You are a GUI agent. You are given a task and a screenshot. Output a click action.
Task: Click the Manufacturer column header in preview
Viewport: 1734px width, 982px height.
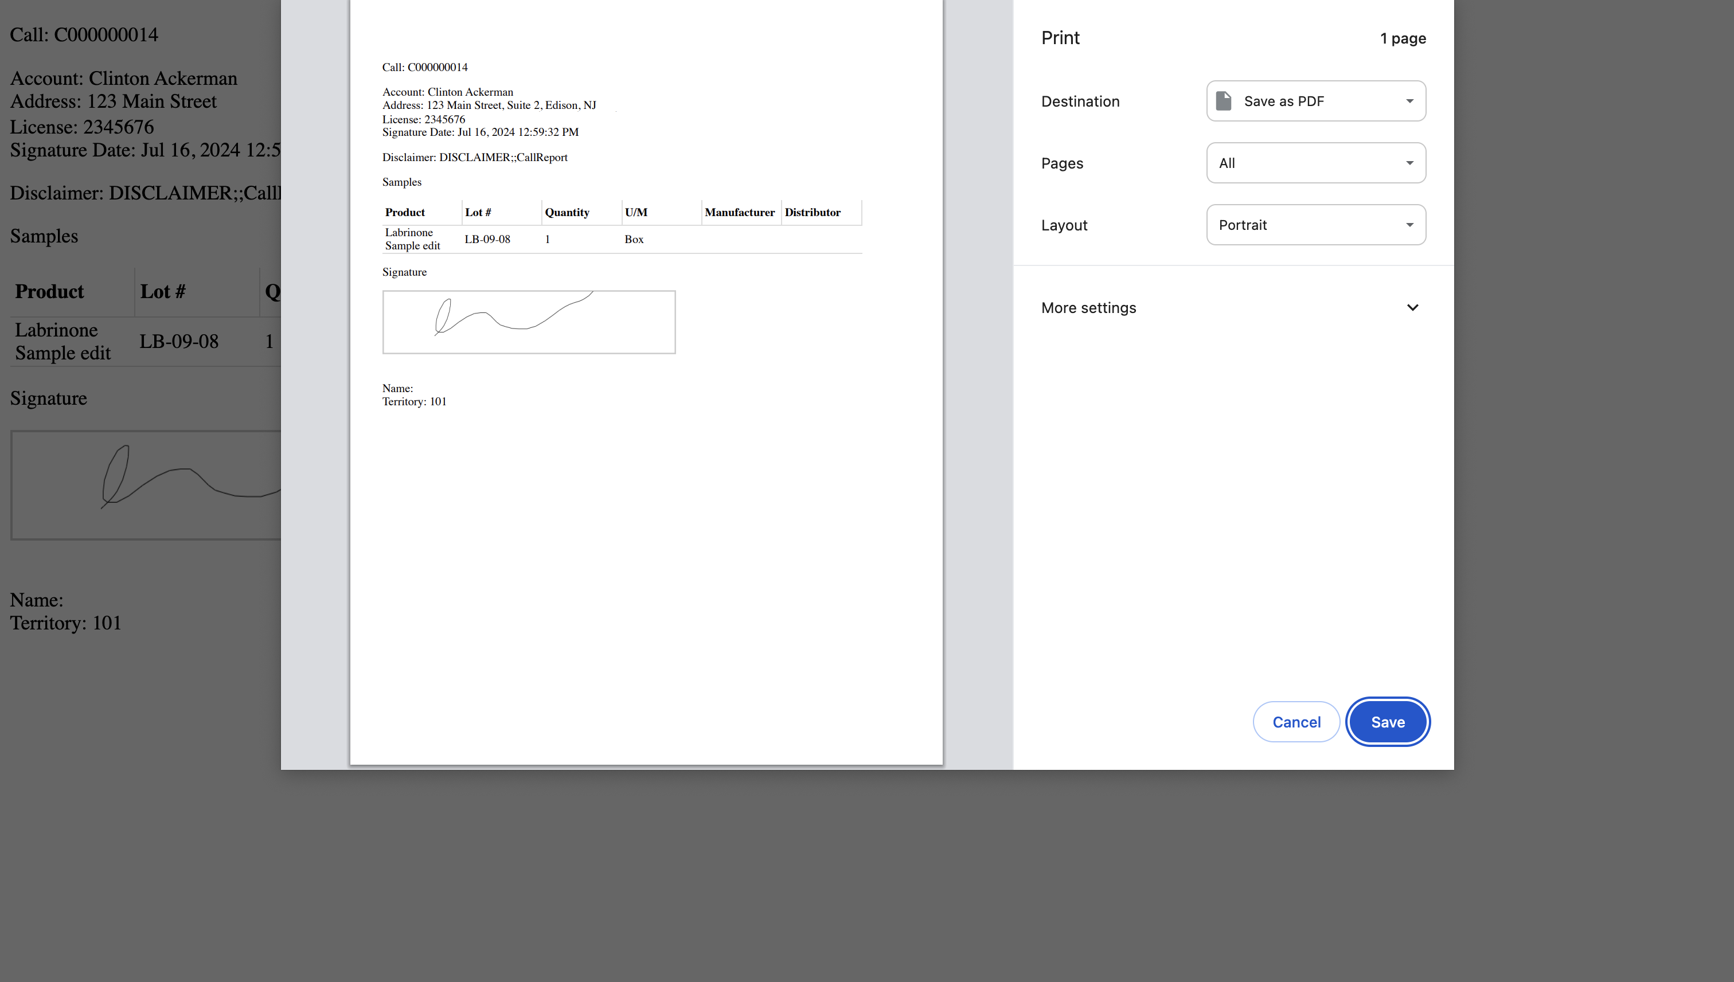(x=739, y=213)
